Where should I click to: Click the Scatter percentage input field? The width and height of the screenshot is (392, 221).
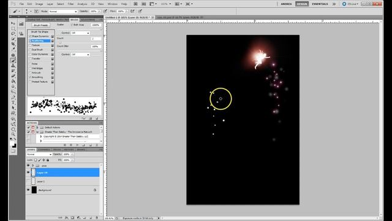(x=96, y=25)
